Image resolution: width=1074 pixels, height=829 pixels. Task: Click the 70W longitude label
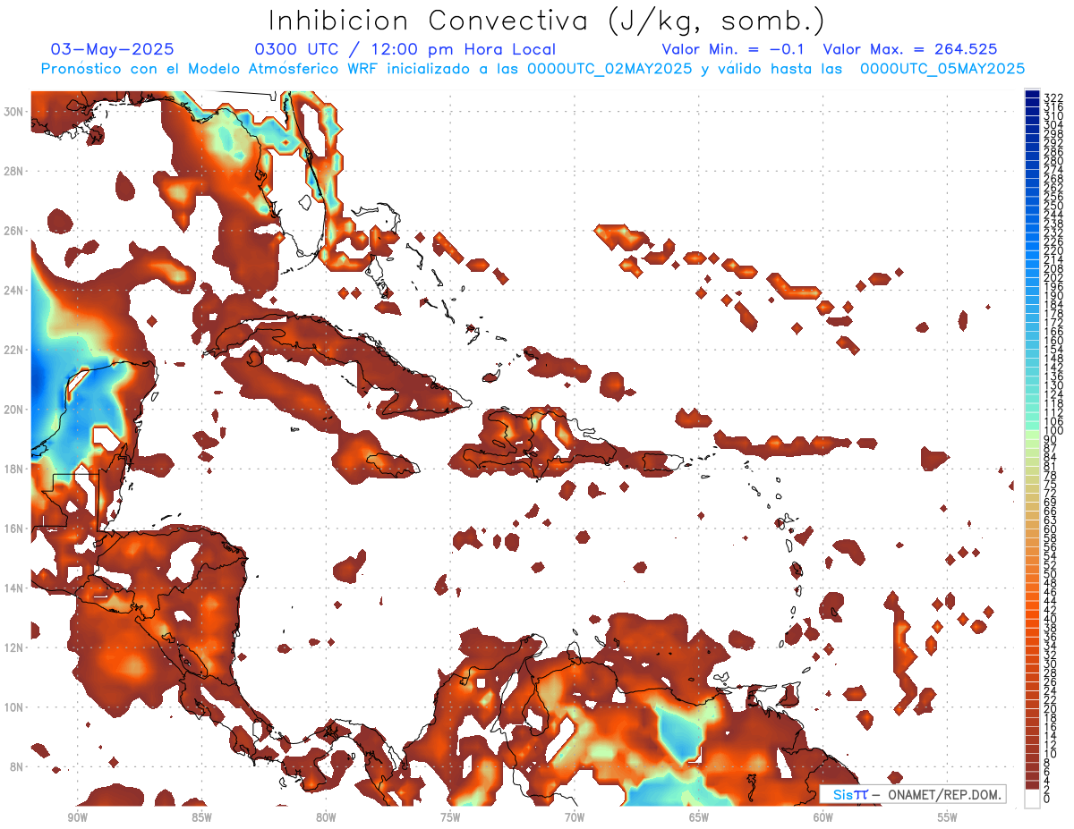pos(575,817)
